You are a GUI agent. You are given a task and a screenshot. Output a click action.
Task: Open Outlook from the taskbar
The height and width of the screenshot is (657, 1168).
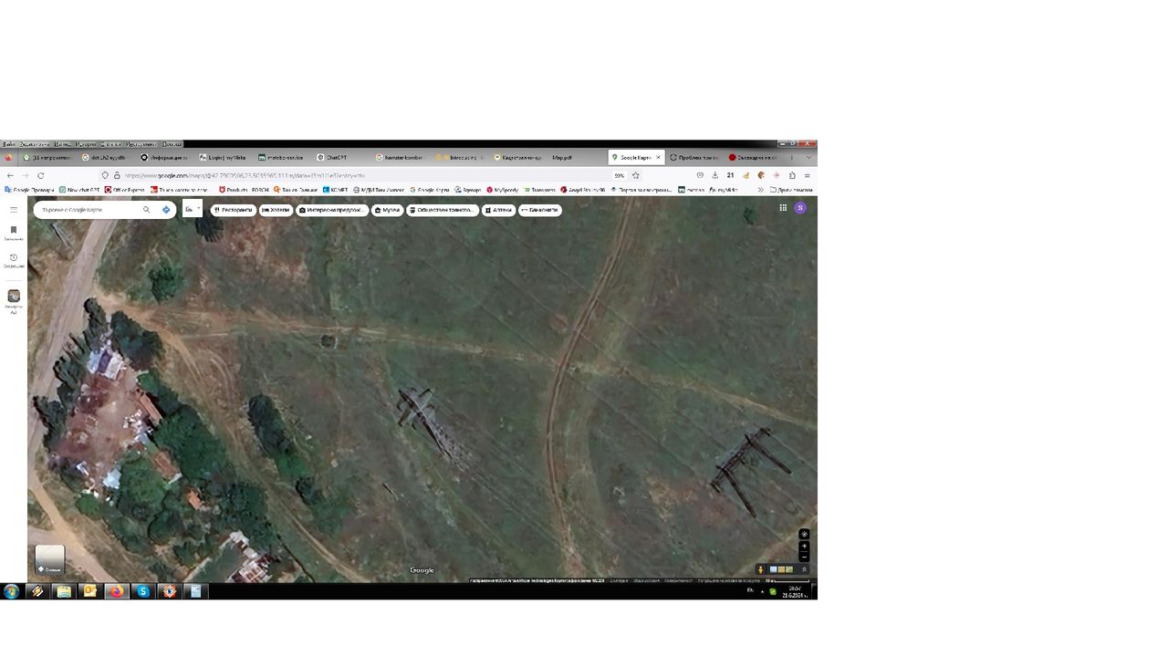(x=89, y=591)
